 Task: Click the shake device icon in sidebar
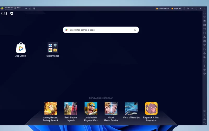tap(205, 62)
